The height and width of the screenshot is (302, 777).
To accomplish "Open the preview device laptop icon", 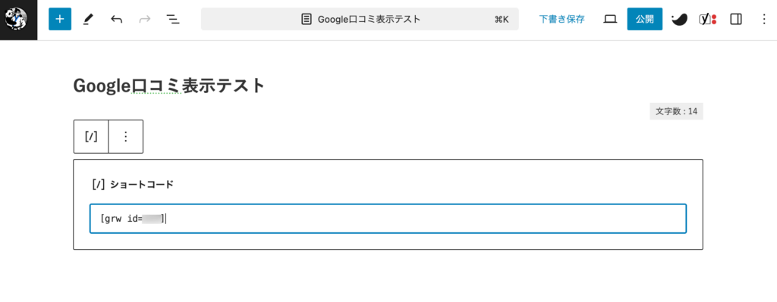I will pos(610,19).
